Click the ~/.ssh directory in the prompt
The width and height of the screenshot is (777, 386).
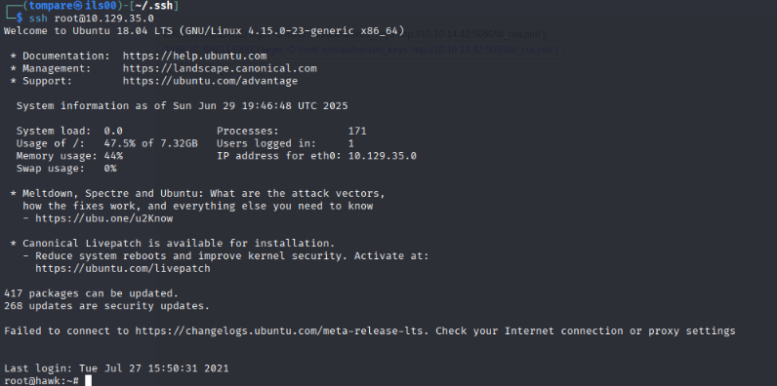pyautogui.click(x=156, y=6)
